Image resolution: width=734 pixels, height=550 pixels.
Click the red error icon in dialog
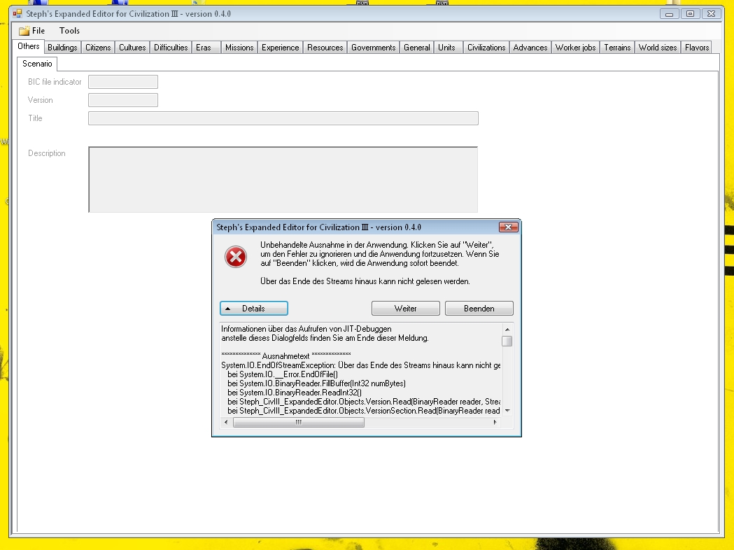click(x=236, y=257)
